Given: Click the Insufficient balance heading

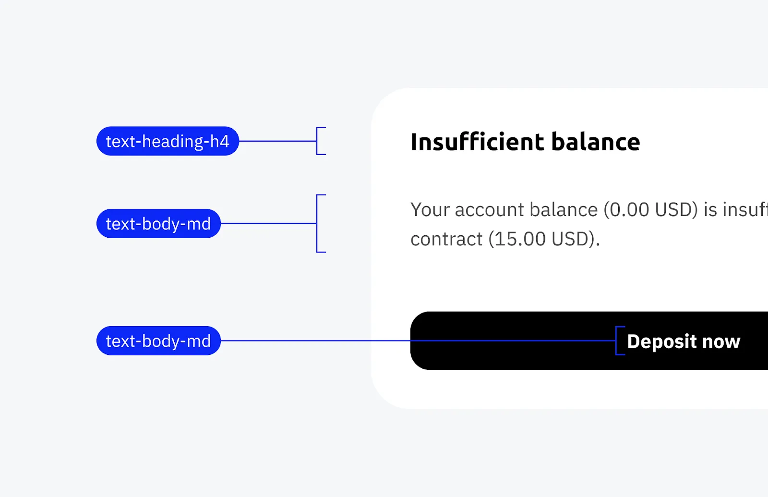Looking at the screenshot, I should point(526,142).
